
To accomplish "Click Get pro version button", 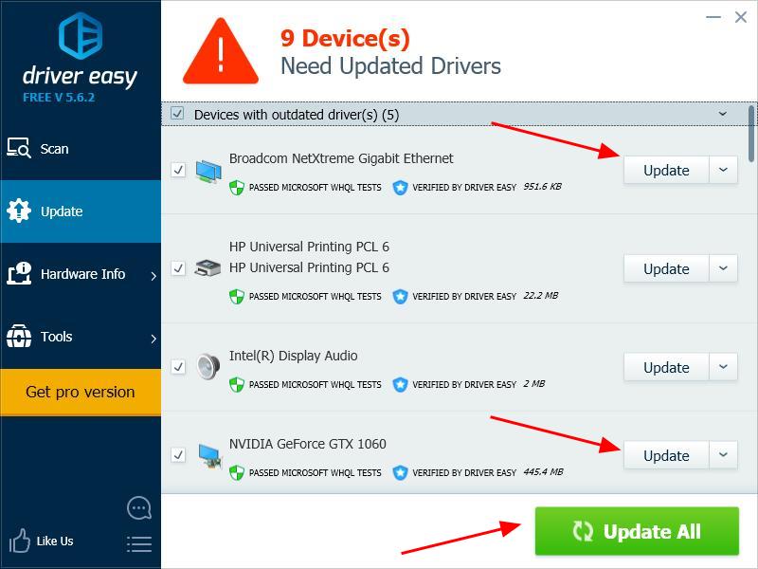I will point(81,393).
